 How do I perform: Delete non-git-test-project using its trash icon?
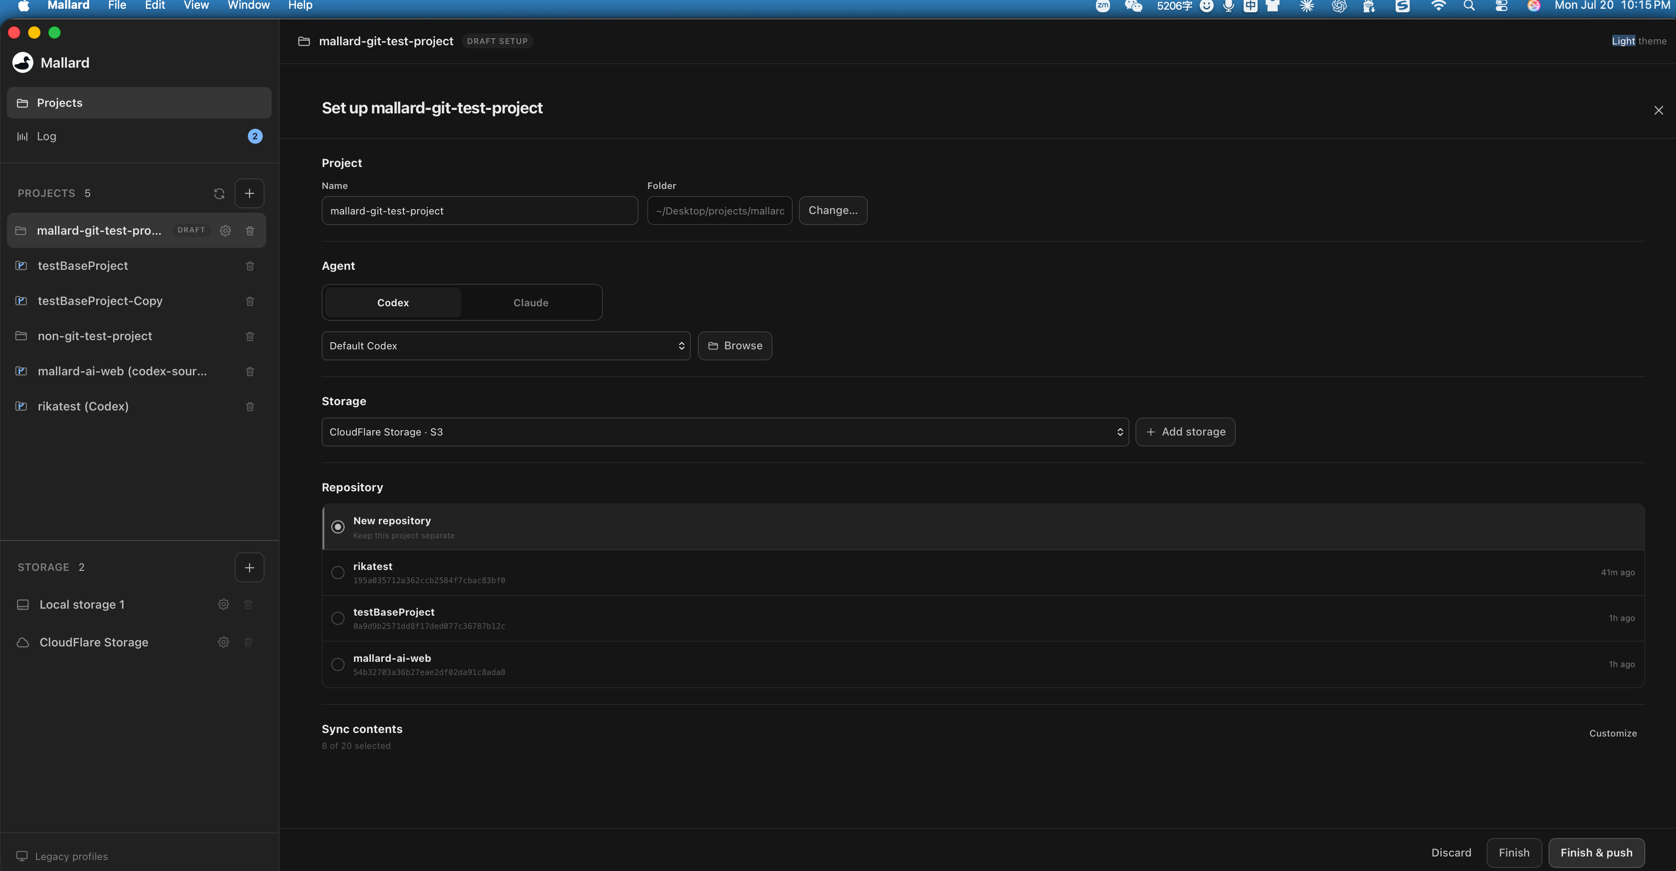[250, 336]
